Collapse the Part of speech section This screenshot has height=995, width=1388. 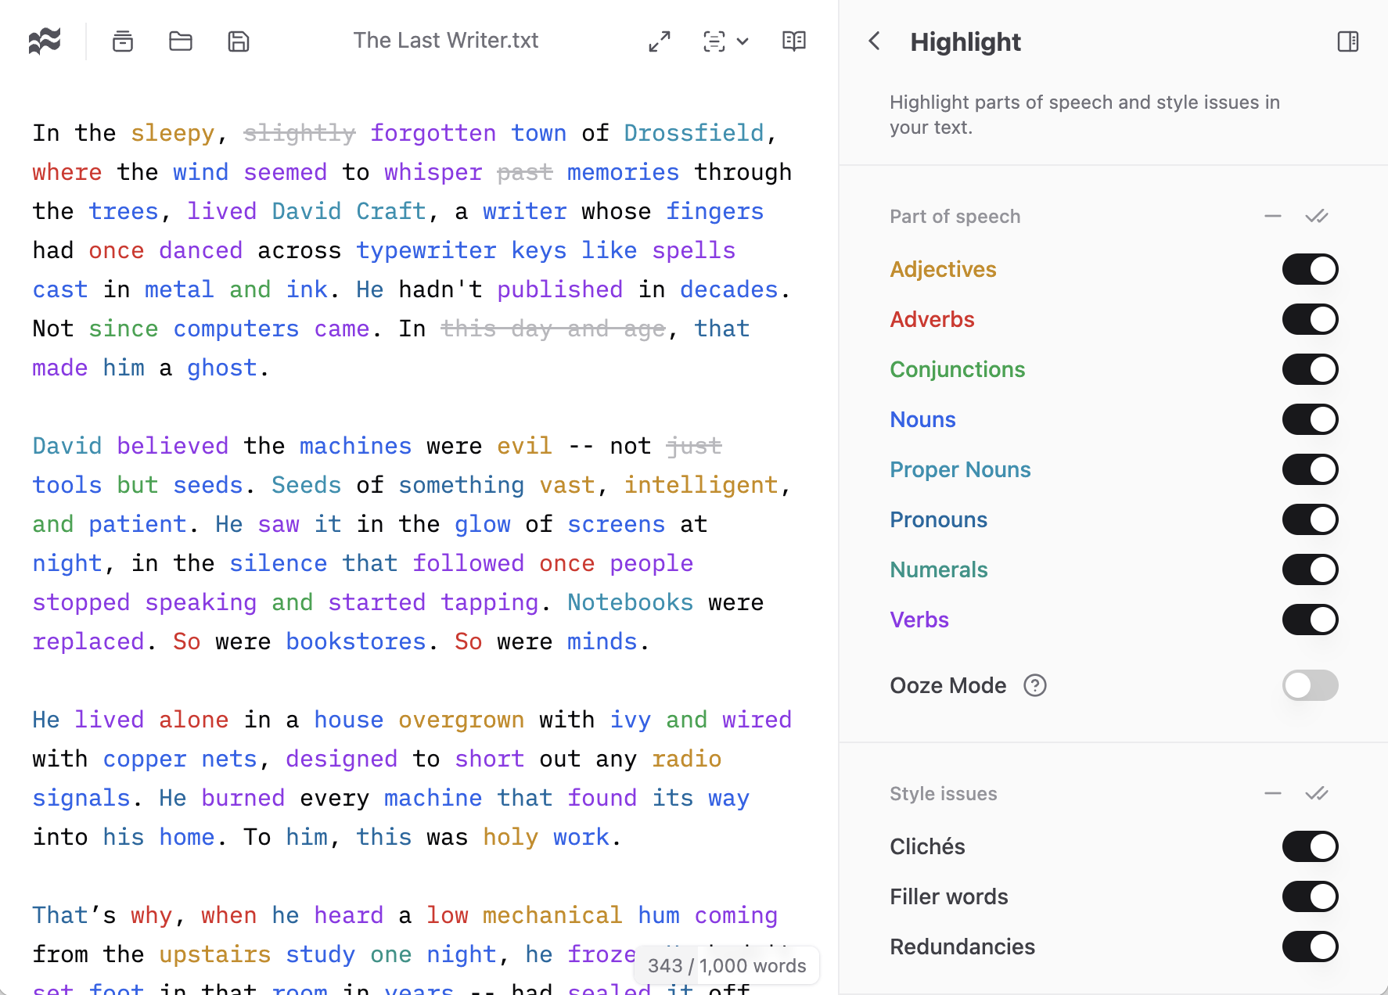coord(1272,216)
